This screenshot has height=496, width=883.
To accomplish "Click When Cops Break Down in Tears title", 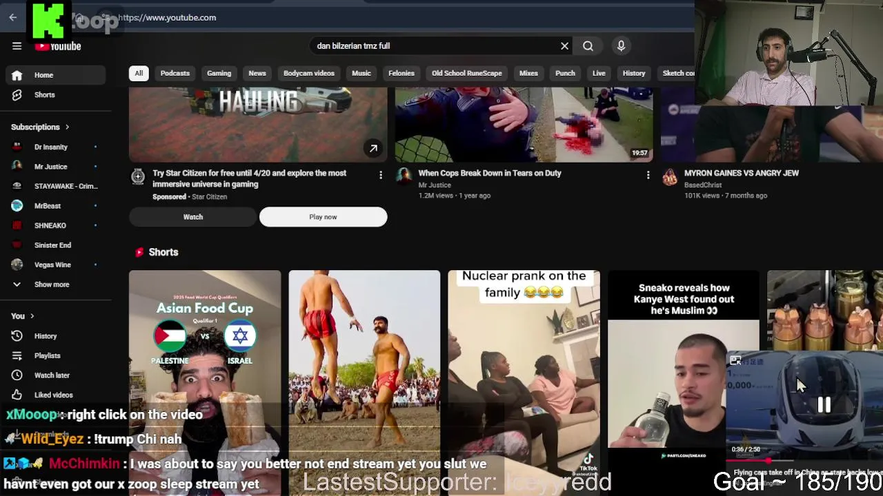I will point(489,173).
